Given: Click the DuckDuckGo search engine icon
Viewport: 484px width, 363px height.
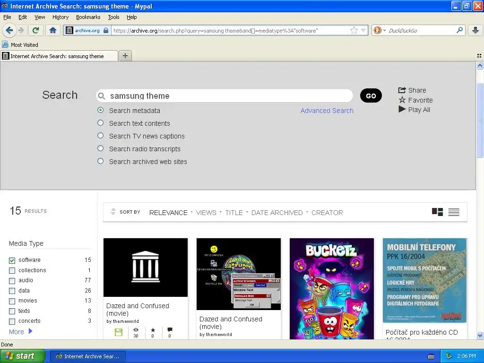Looking at the screenshot, I should [x=377, y=30].
